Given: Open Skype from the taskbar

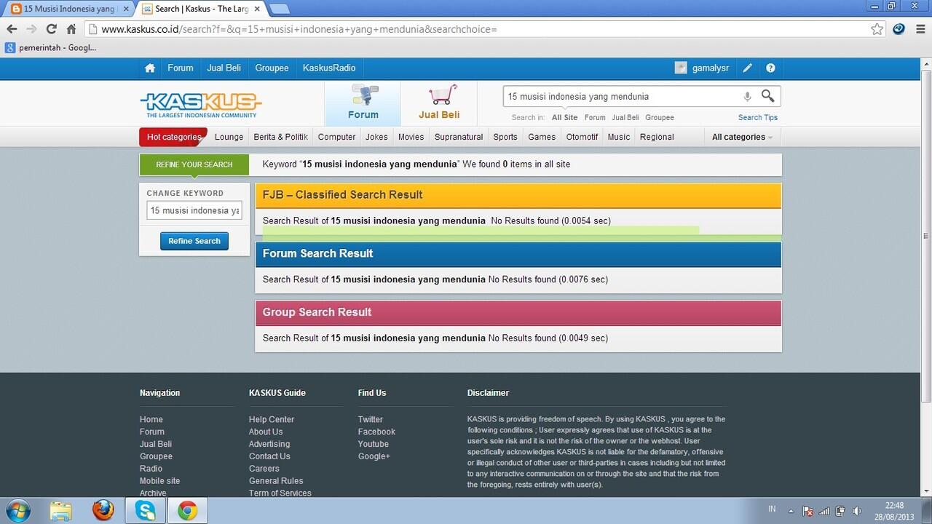Looking at the screenshot, I should tap(145, 510).
